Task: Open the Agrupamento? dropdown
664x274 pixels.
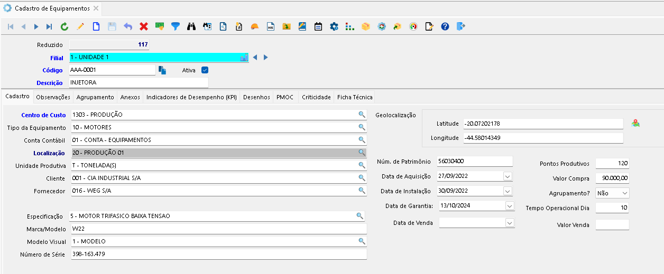Action: 624,193
